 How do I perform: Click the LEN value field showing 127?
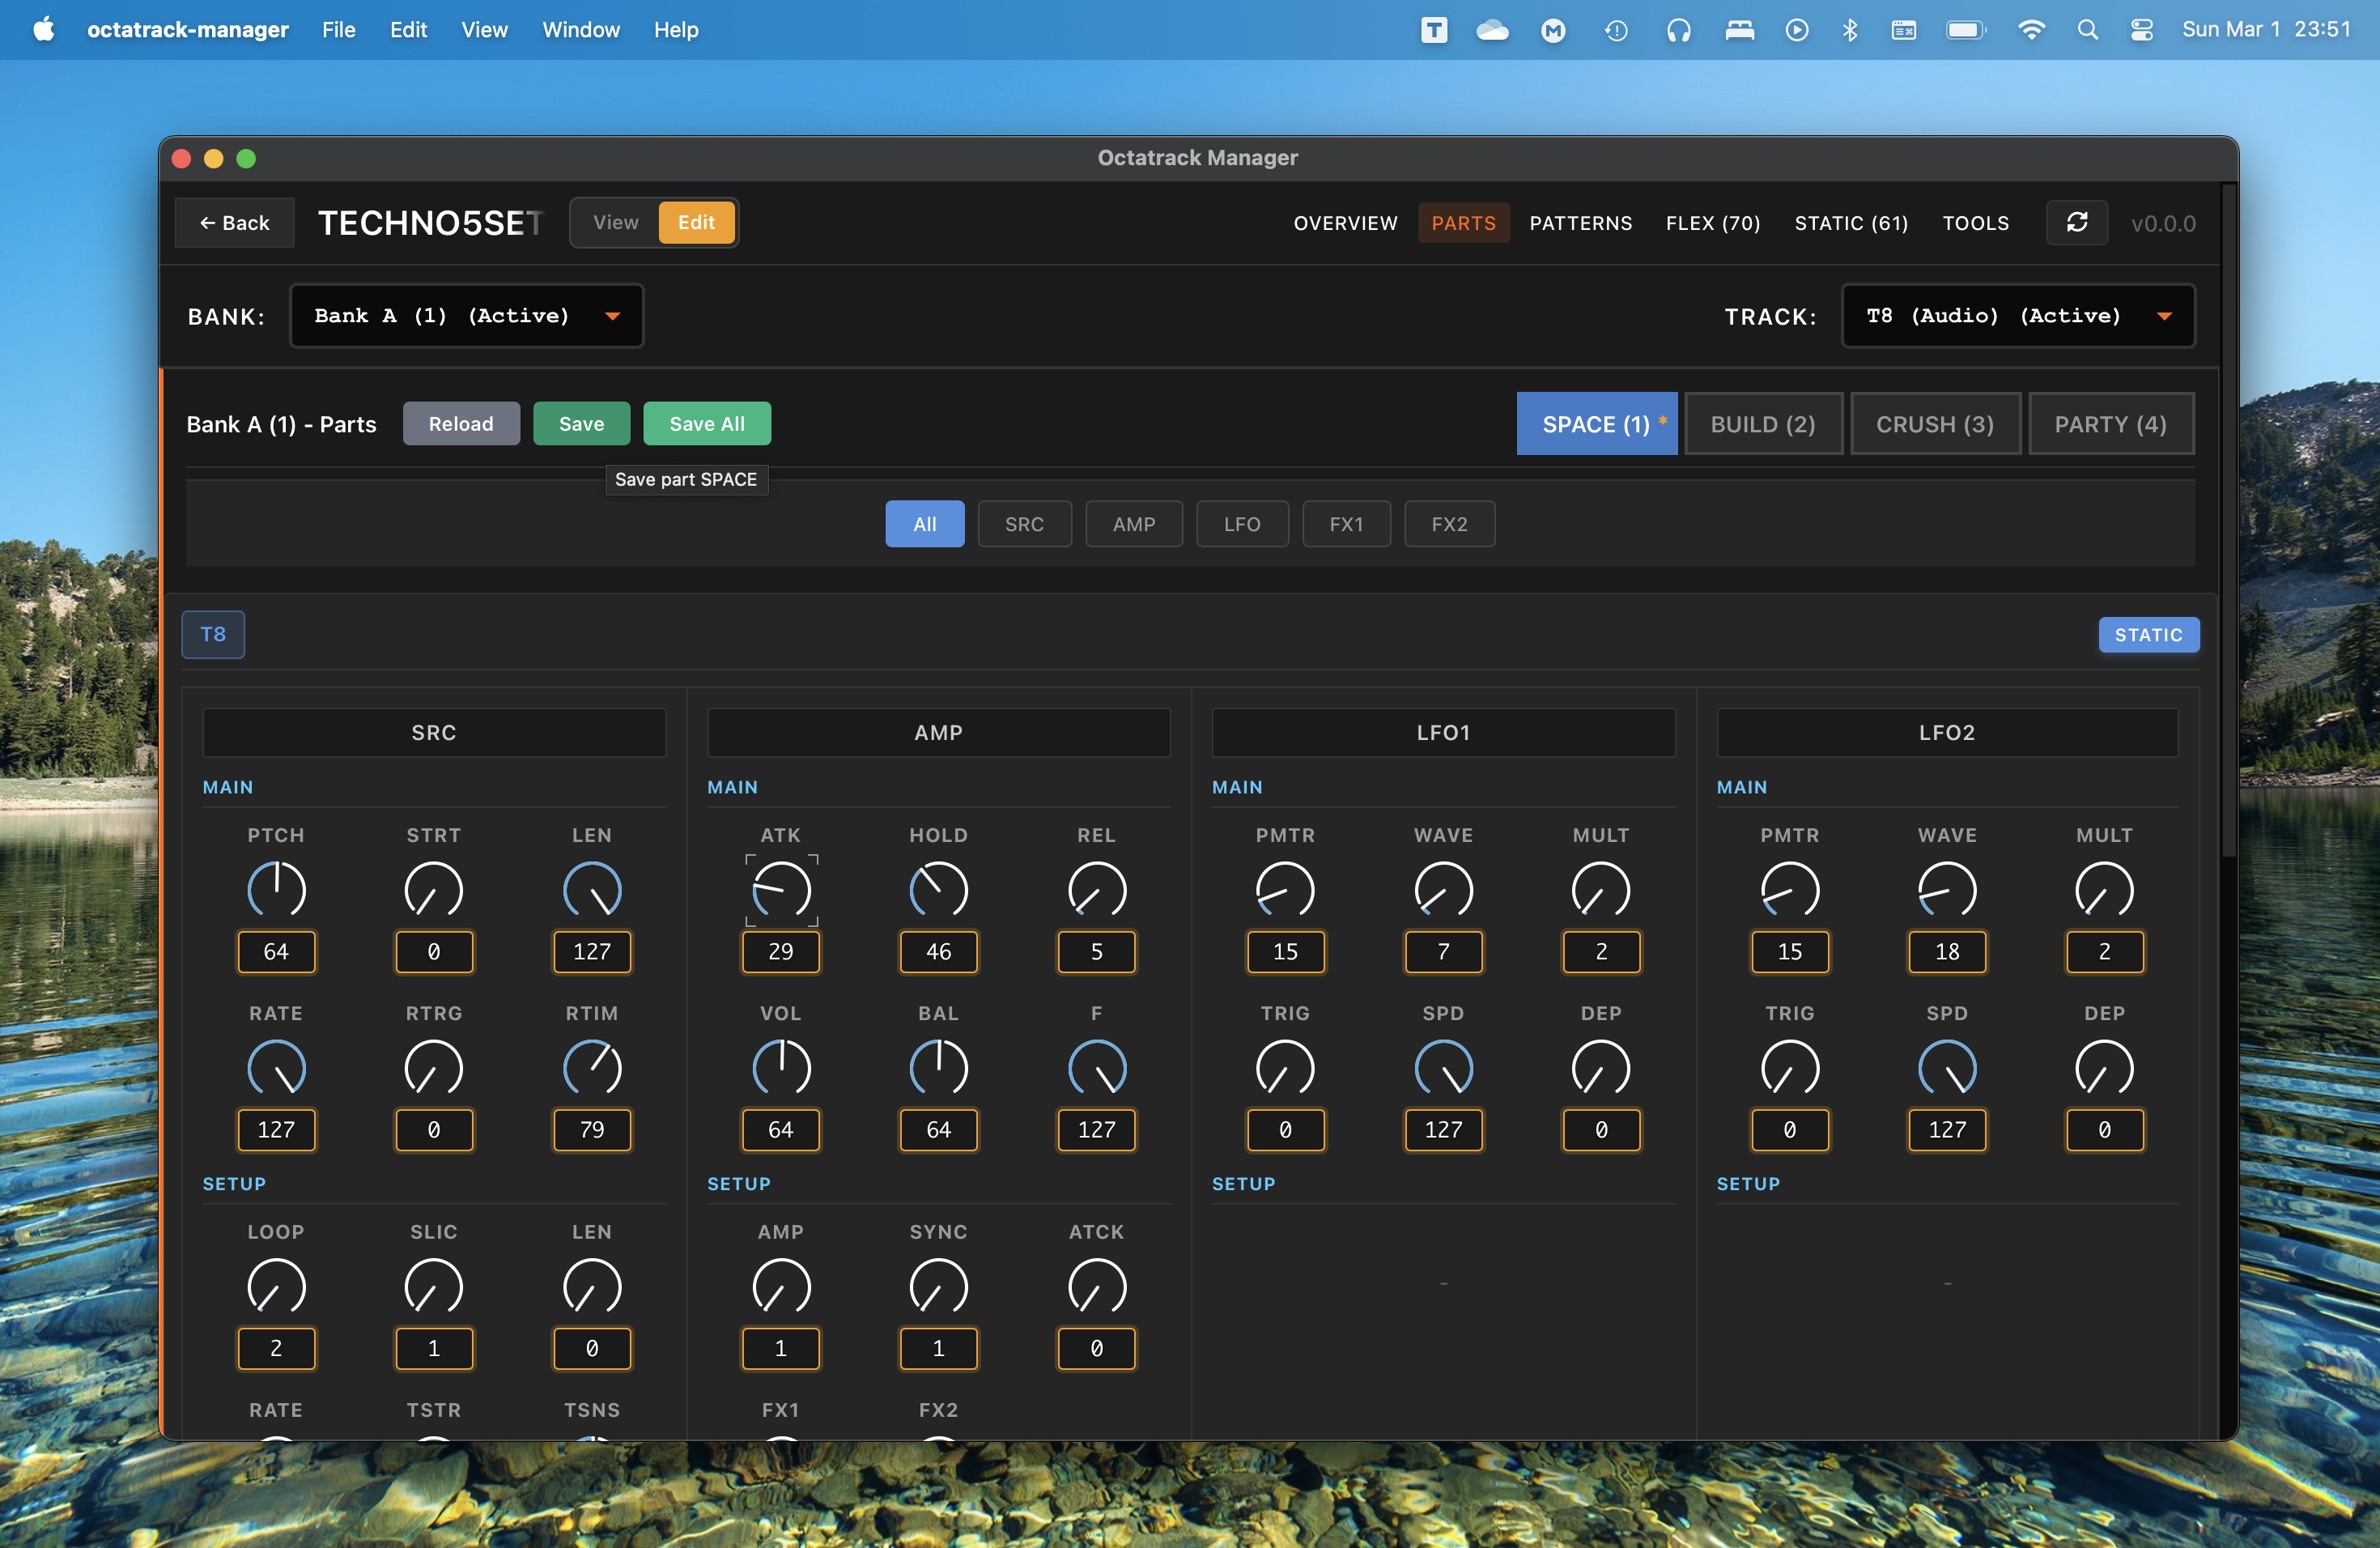591,952
